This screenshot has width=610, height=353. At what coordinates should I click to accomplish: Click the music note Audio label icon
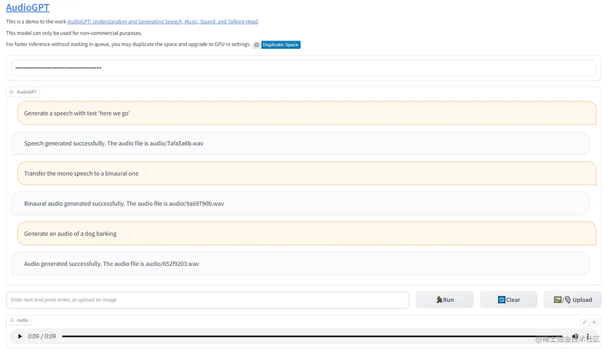pyautogui.click(x=12, y=320)
